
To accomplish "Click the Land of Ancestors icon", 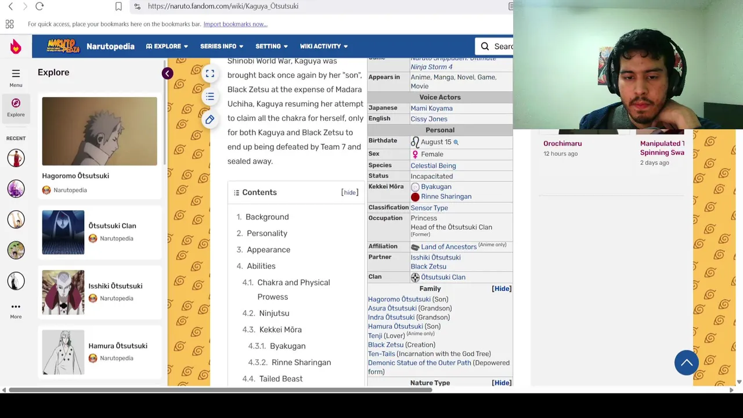I will 415,247.
